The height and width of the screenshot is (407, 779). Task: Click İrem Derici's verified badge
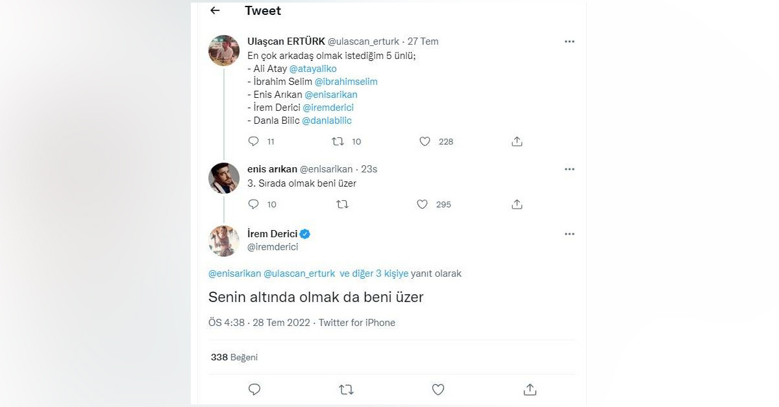[x=305, y=234]
